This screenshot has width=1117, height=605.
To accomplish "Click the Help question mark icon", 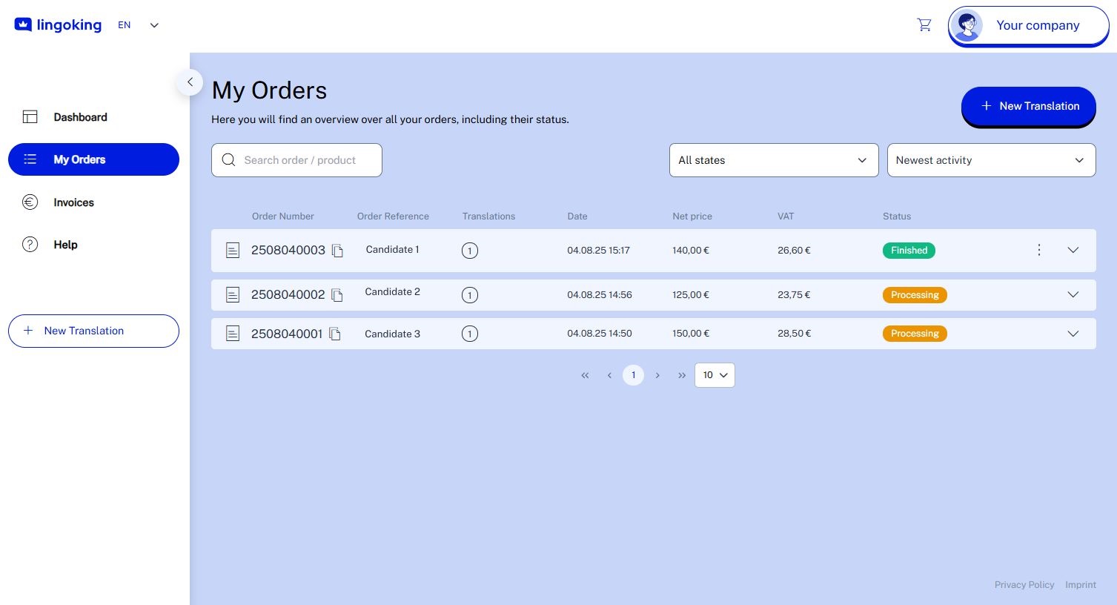I will coord(30,244).
